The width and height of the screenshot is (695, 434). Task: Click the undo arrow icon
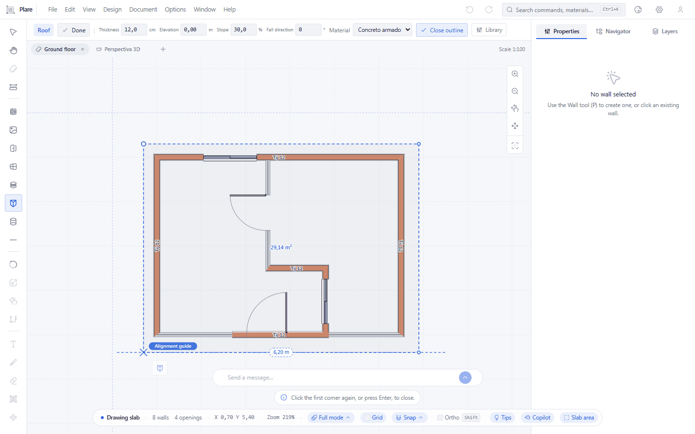[470, 10]
